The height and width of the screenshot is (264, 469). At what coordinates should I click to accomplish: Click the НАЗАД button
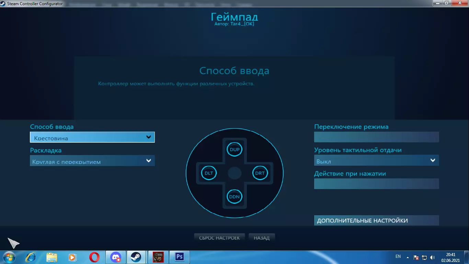tap(262, 238)
